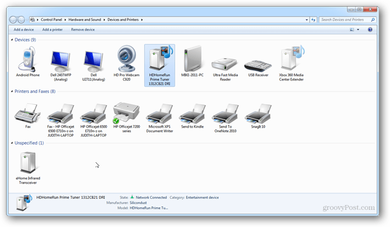The height and width of the screenshot is (227, 390).
Task: Click Devices and Printers breadcrumb
Action: click(x=123, y=20)
